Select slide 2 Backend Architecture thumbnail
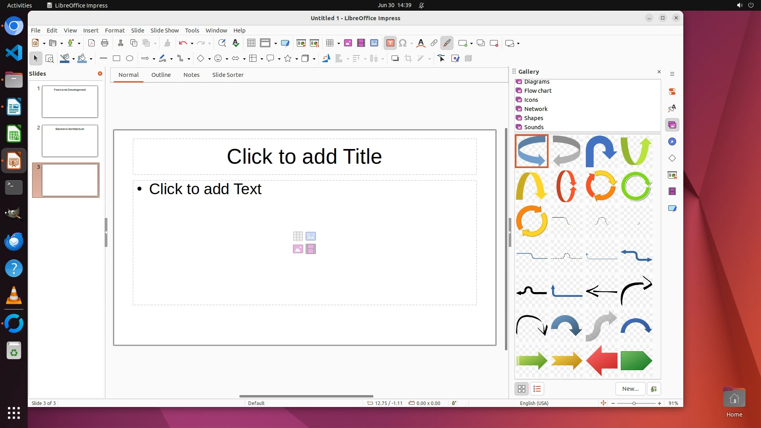Viewport: 761px width, 428px height. pyautogui.click(x=70, y=141)
